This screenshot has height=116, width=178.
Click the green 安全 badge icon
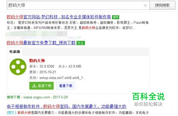tap(81, 43)
